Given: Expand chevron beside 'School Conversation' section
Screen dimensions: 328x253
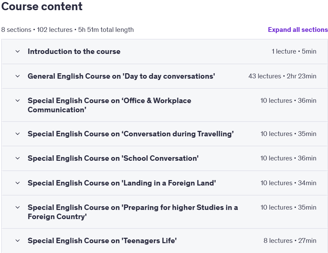Looking at the screenshot, I should (x=18, y=158).
